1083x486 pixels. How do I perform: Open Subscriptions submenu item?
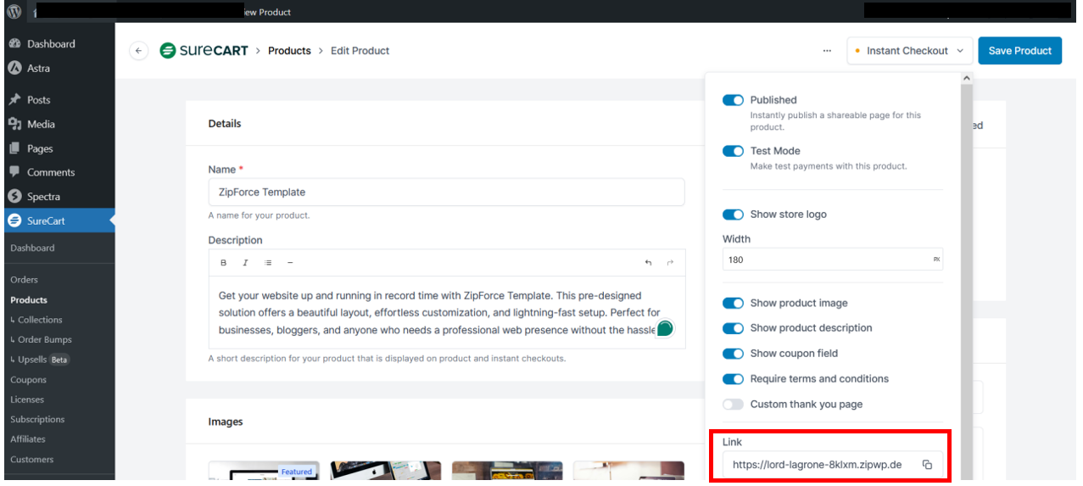(x=37, y=419)
